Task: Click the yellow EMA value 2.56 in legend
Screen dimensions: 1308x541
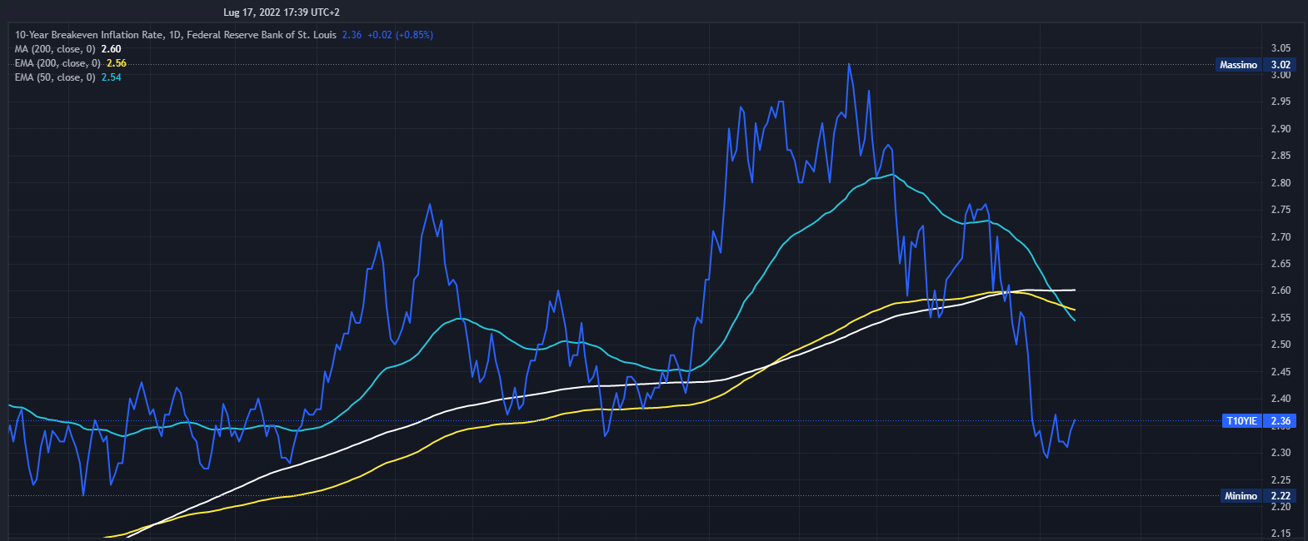Action: pos(117,63)
